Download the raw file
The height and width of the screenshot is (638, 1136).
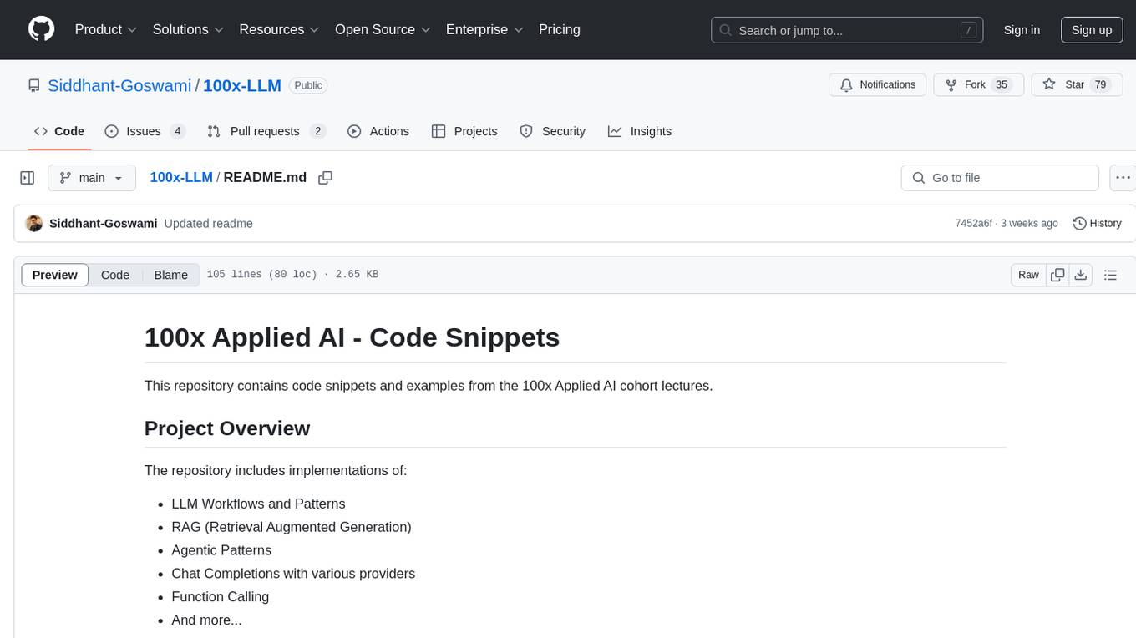tap(1080, 275)
